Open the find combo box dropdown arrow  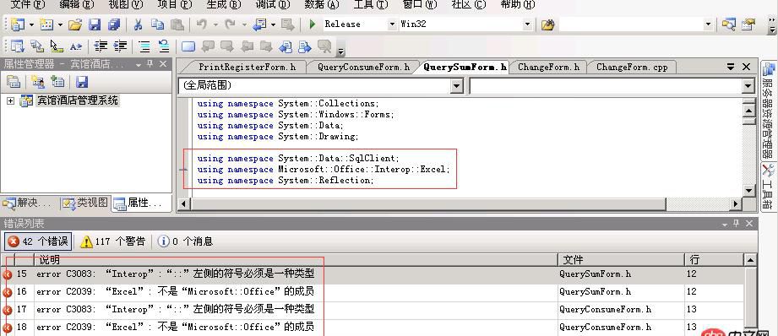point(708,24)
